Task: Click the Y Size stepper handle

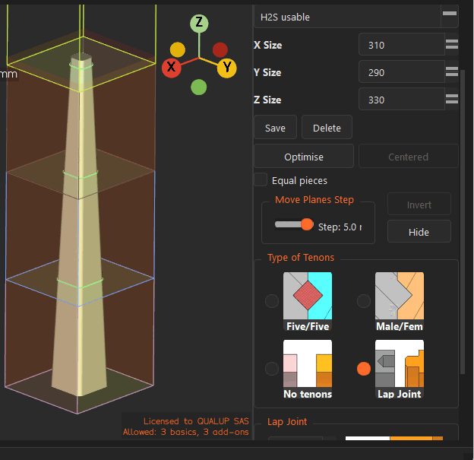Action: coord(452,71)
